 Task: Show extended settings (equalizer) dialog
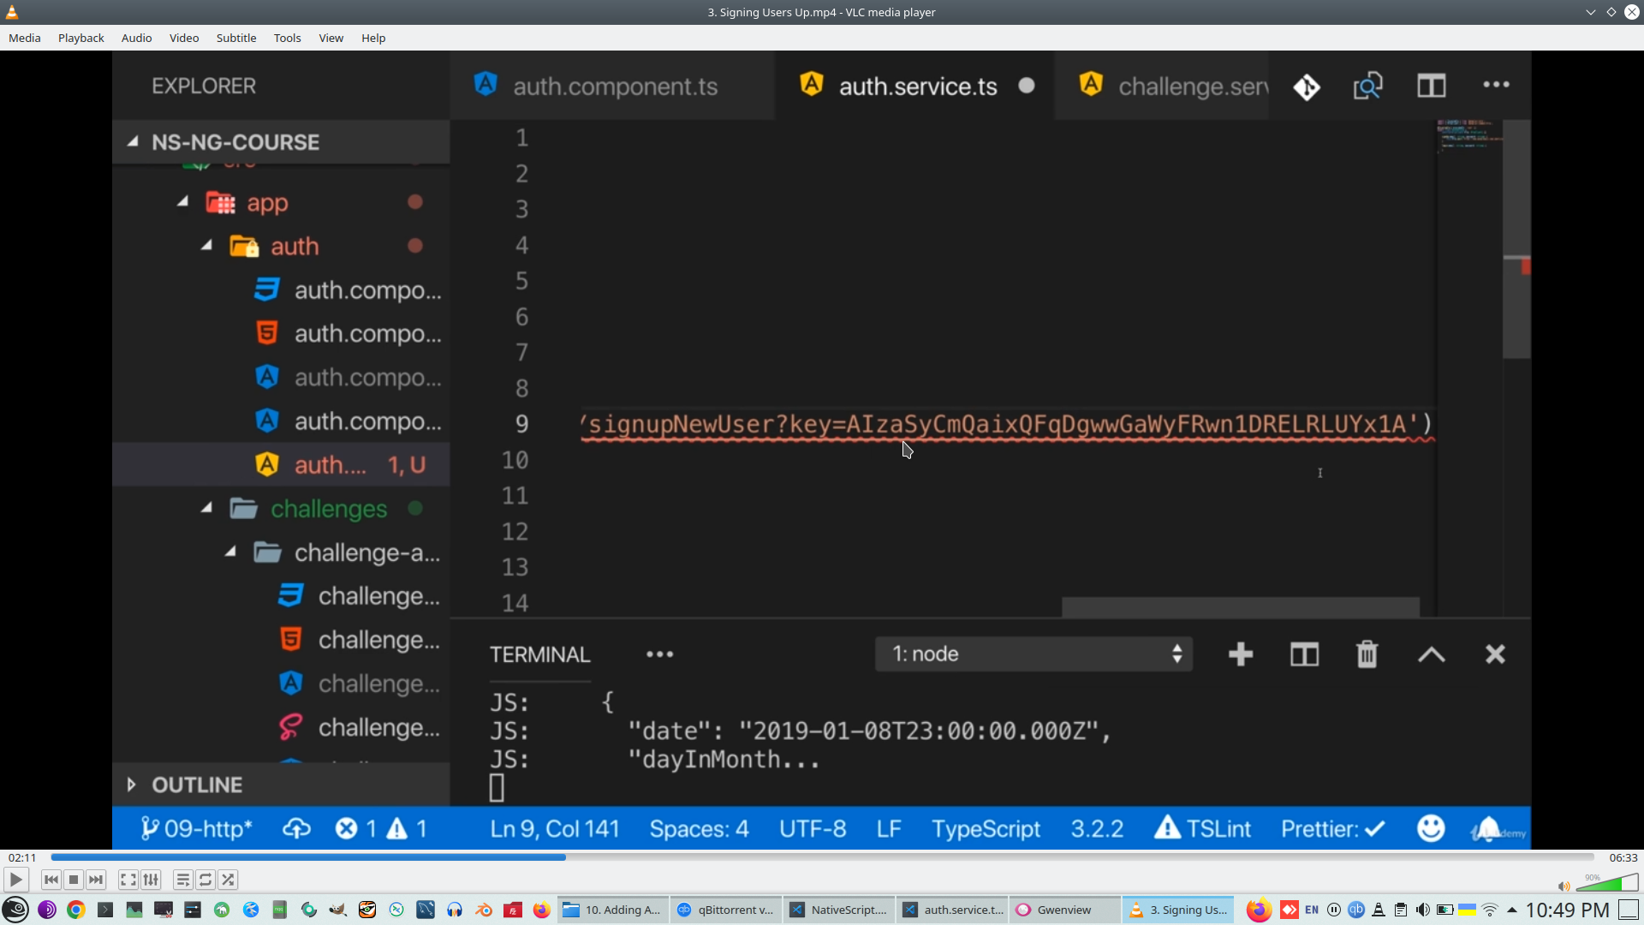click(151, 880)
